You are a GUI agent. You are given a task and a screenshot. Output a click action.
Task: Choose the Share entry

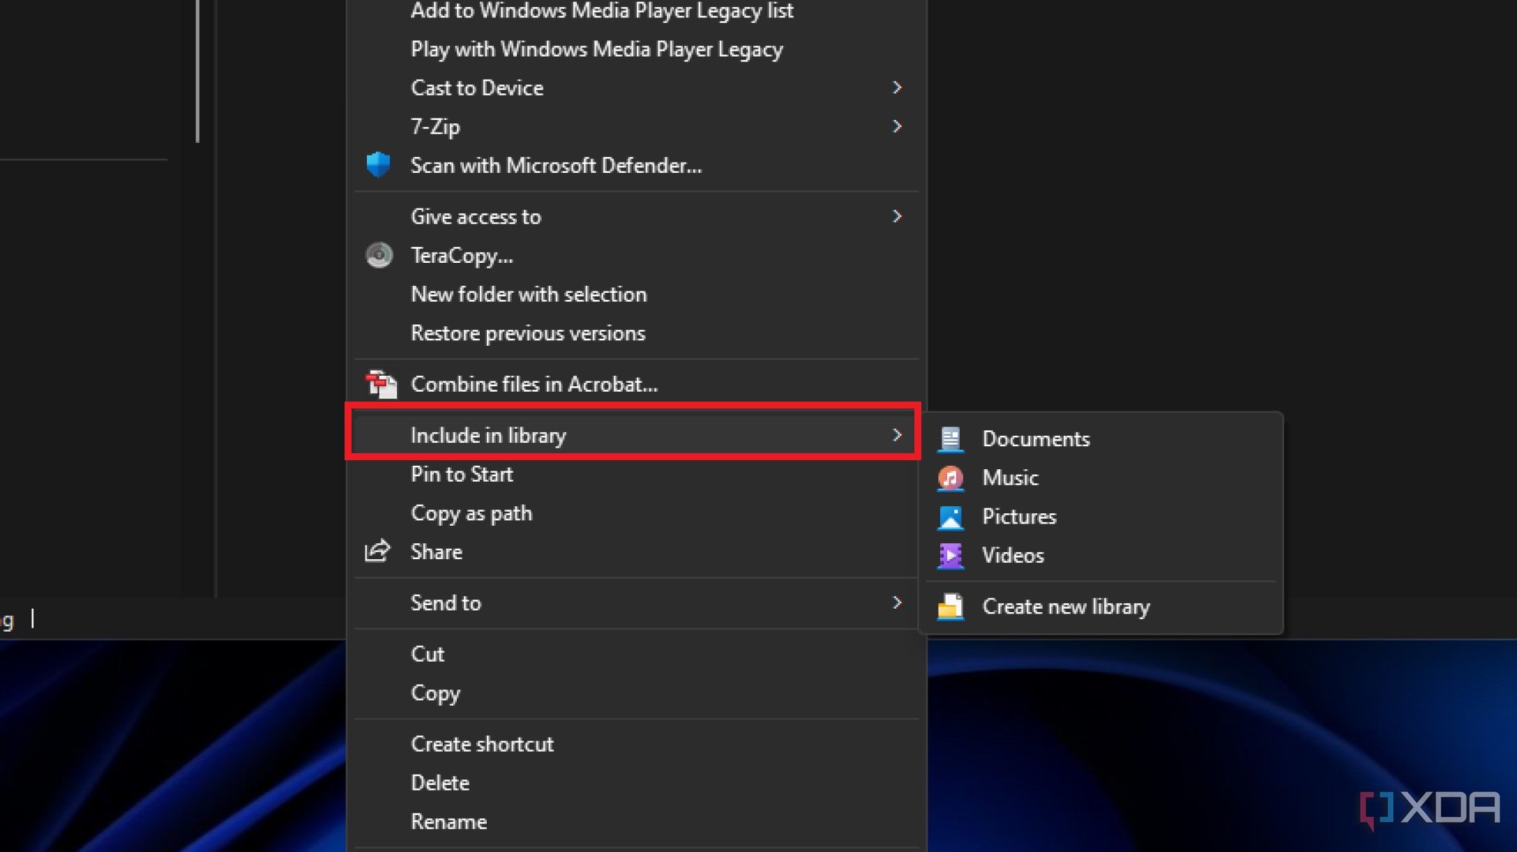point(636,551)
